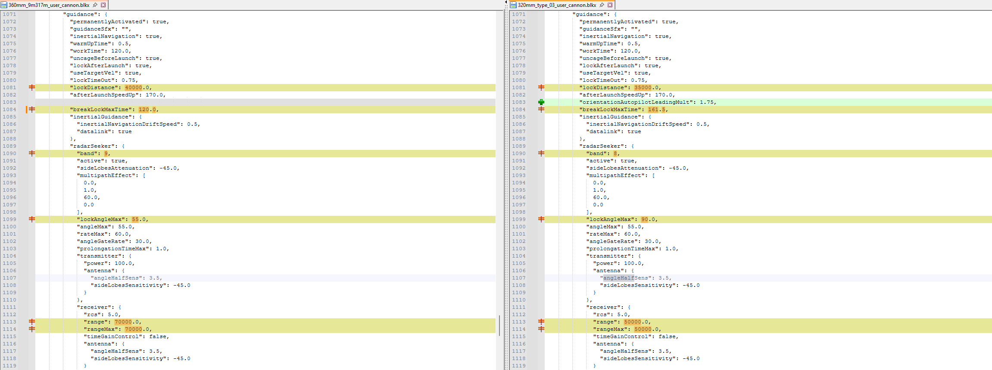This screenshot has width=992, height=370.
Task: Click lockAngleMax value 90.0 in right pane
Action: click(x=648, y=219)
